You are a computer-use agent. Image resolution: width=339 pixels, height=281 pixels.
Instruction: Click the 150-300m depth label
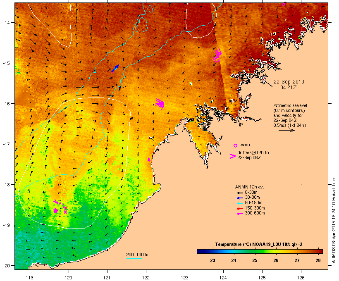[x=255, y=208]
